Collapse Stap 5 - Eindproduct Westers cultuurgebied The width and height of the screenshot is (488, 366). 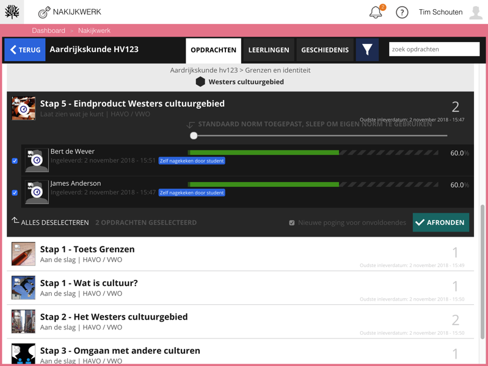(x=132, y=104)
